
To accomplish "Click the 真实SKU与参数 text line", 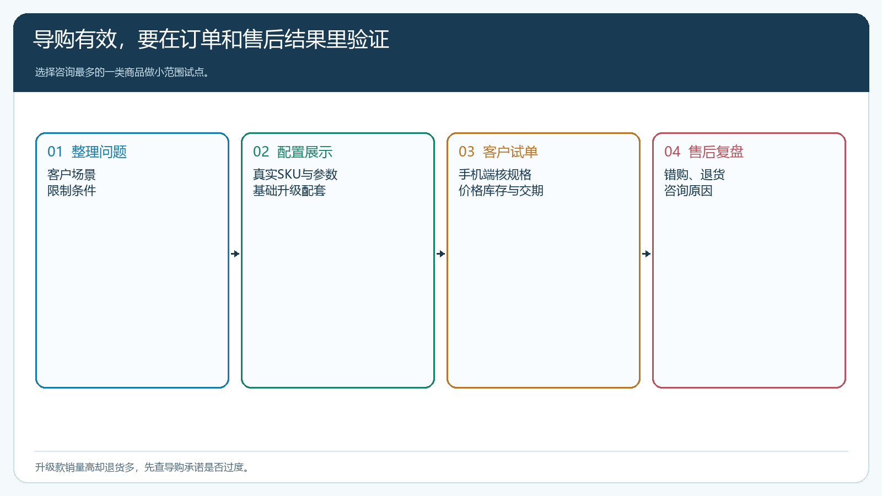I will tap(295, 175).
